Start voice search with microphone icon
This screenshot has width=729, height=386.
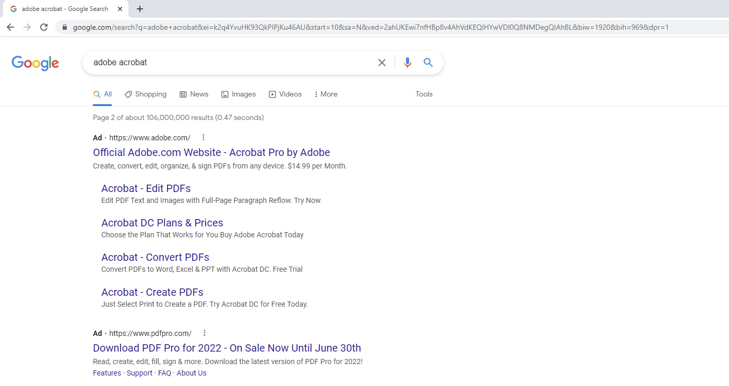click(408, 63)
